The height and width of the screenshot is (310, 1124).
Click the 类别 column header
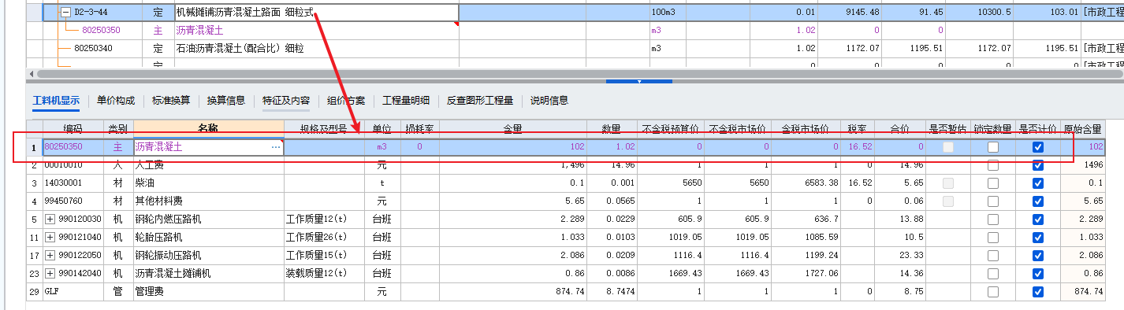pos(118,128)
